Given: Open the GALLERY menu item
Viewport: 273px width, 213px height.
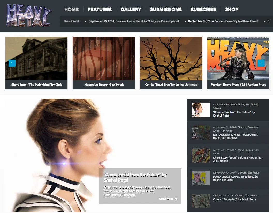Looking at the screenshot, I should click(x=131, y=9).
